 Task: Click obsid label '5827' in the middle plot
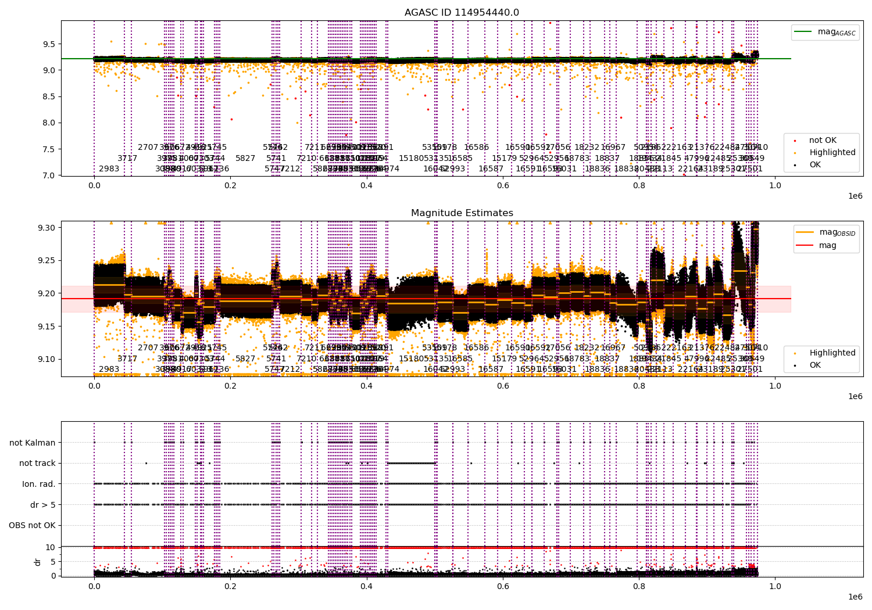[x=245, y=359]
